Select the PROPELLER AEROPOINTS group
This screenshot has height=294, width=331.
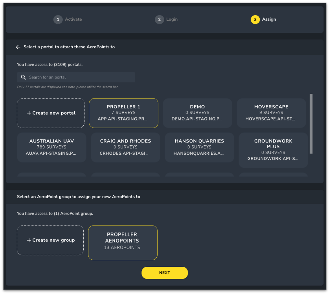(x=123, y=242)
